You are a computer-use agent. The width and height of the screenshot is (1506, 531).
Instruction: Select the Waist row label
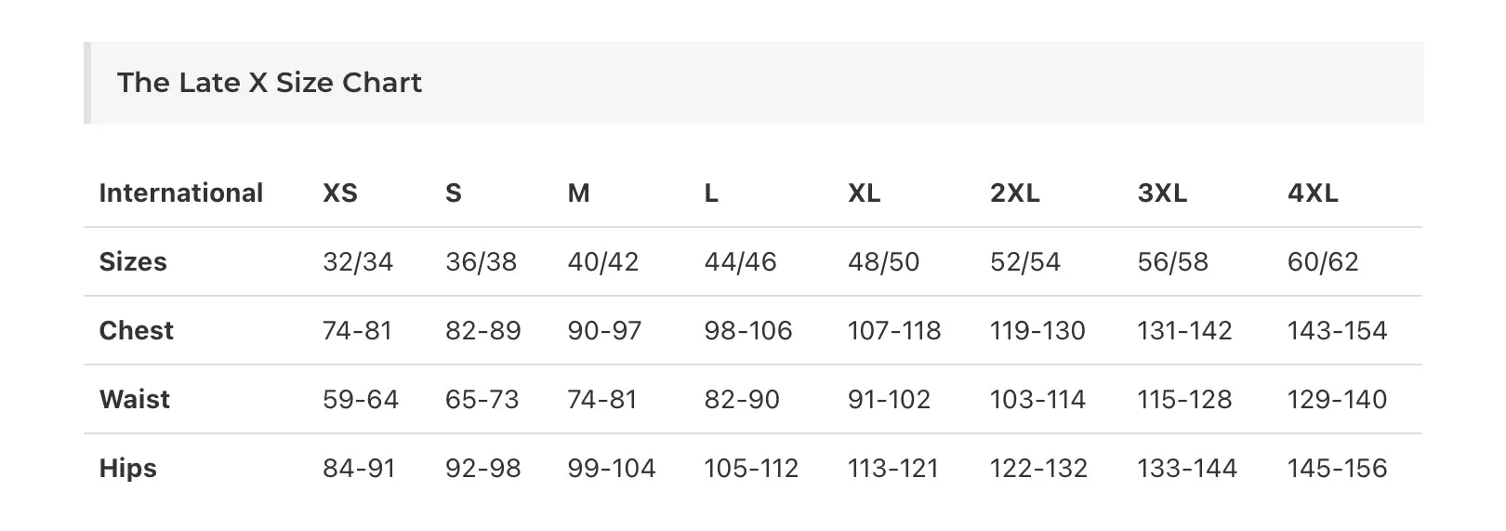coord(135,400)
